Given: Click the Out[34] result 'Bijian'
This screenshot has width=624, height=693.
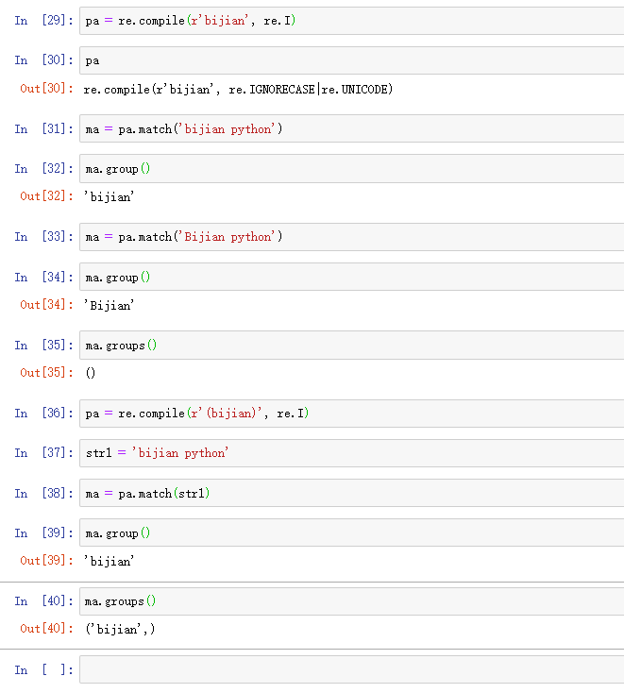Looking at the screenshot, I should click(x=110, y=306).
